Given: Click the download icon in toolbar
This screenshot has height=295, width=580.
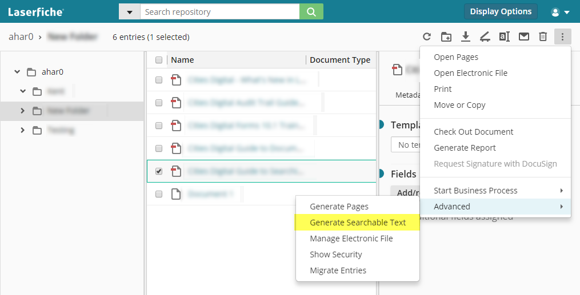Looking at the screenshot, I should (466, 37).
